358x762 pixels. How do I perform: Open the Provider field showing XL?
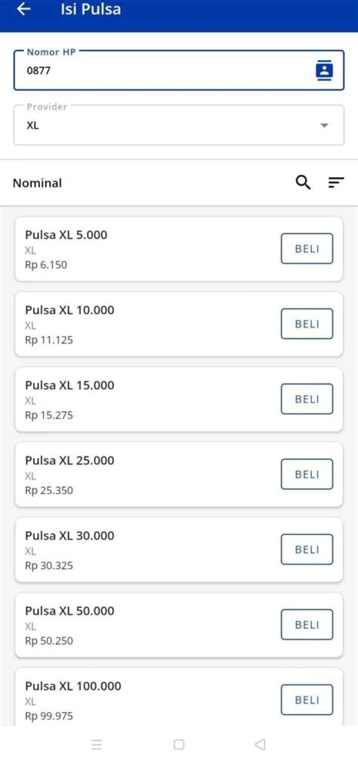[179, 125]
